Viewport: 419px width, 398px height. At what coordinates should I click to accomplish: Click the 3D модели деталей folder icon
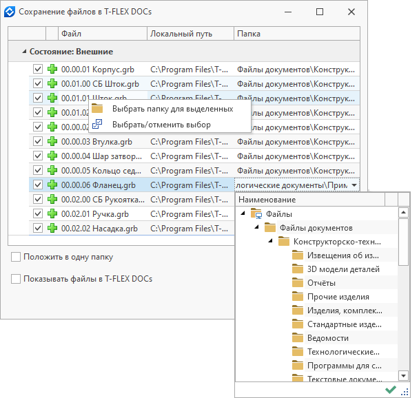[x=298, y=269]
